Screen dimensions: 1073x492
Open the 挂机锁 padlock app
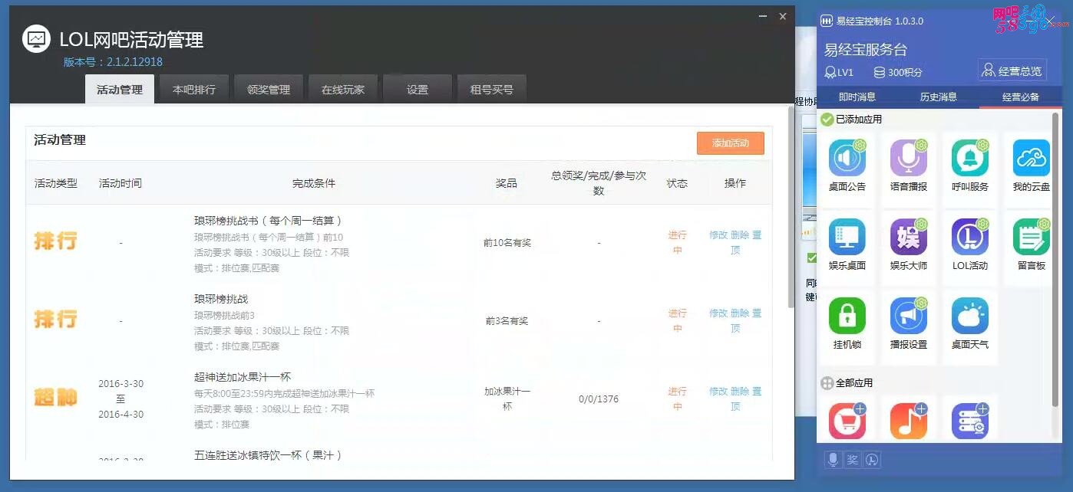click(847, 317)
